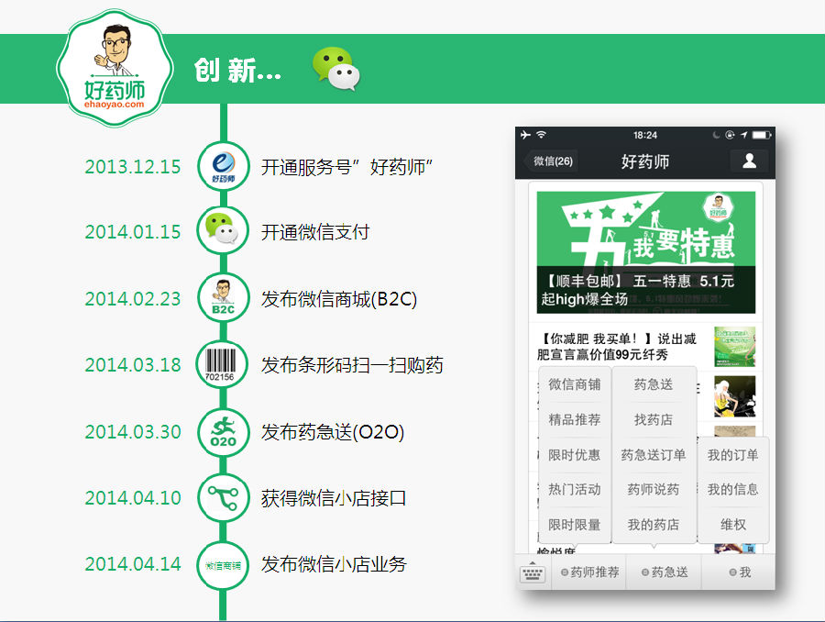Open the 五一特惠 promotional banner

pos(645,252)
